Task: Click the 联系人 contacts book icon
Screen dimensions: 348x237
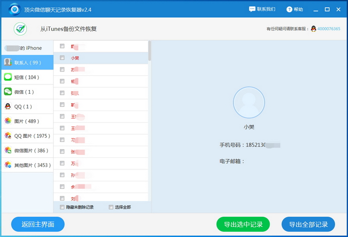Action: tap(8, 62)
